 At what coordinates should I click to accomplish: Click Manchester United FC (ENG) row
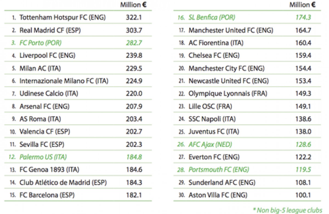pos(231,30)
